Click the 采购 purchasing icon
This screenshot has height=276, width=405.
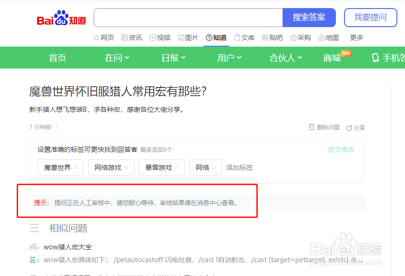pyautogui.click(x=293, y=38)
